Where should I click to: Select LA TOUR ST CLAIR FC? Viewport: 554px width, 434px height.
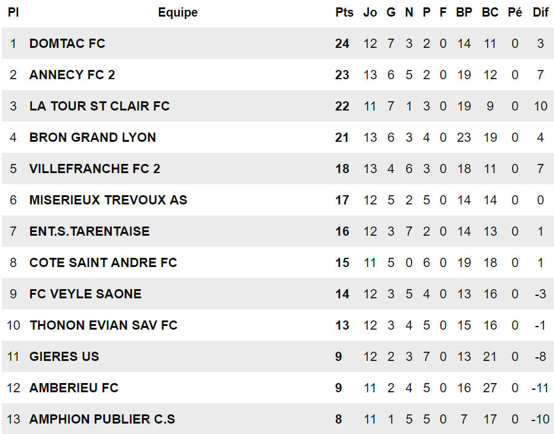coord(99,106)
